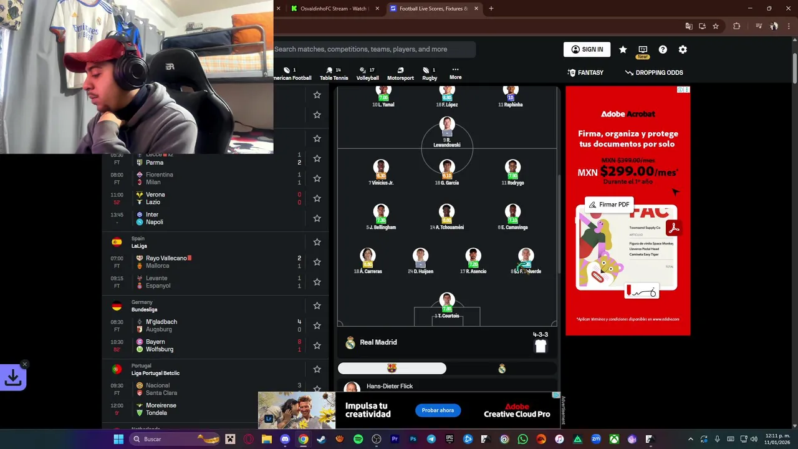Bookmark this page with Chrome star

[716, 26]
